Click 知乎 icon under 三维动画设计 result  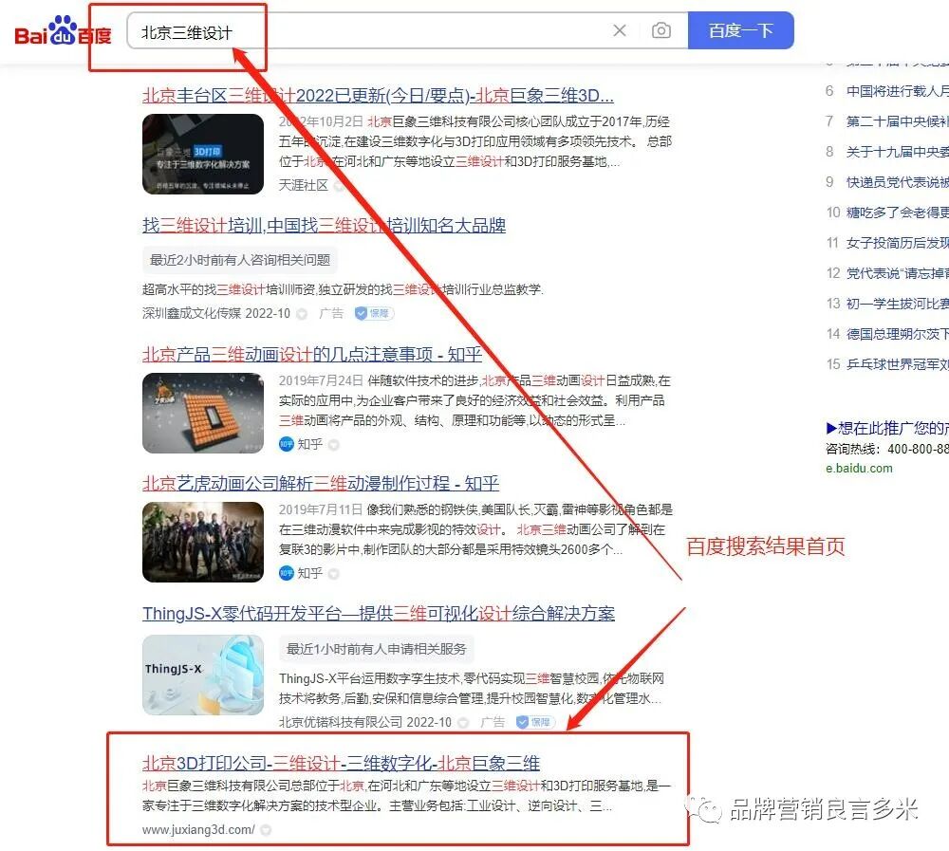pos(287,444)
